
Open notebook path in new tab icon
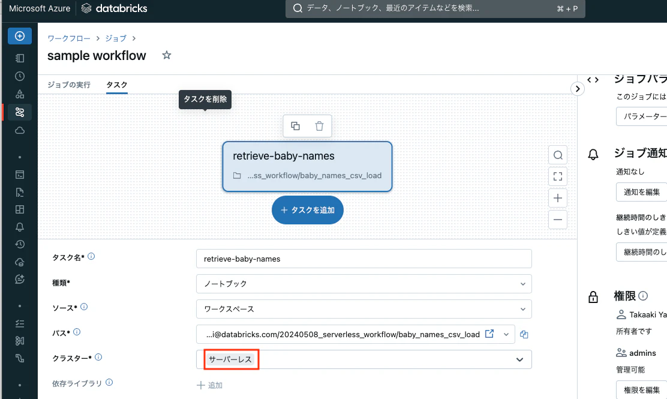[x=489, y=334]
